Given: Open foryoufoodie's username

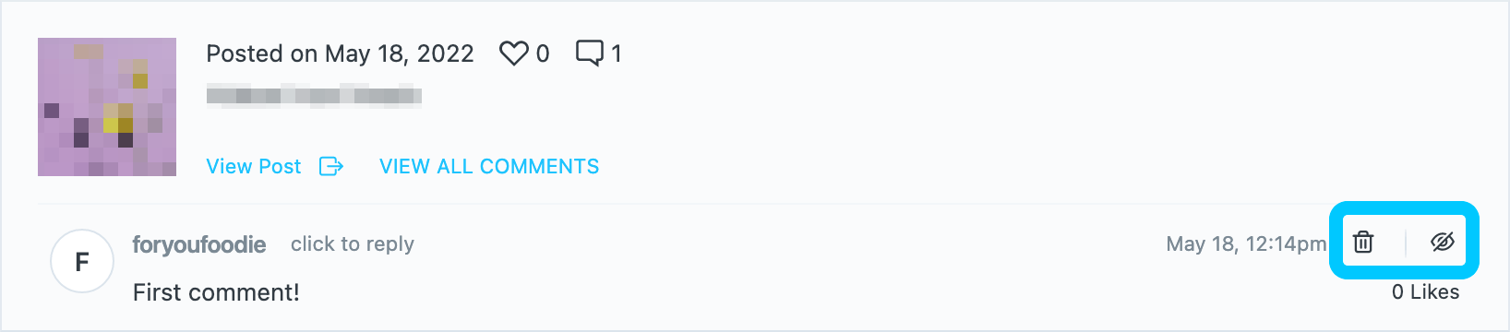Looking at the screenshot, I should 199,244.
